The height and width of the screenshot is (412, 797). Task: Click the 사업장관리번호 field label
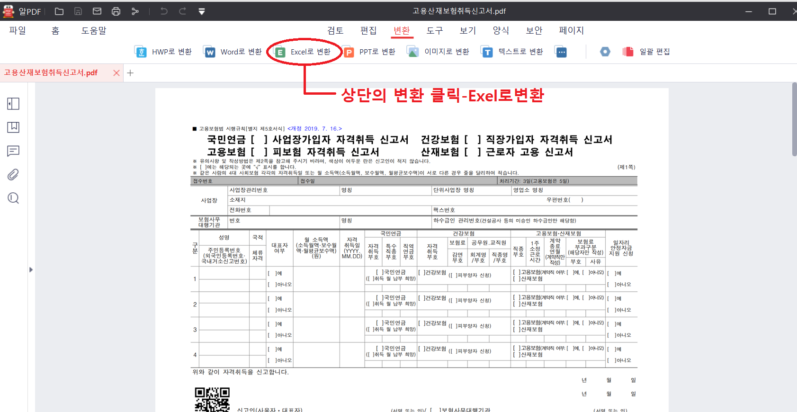point(249,190)
